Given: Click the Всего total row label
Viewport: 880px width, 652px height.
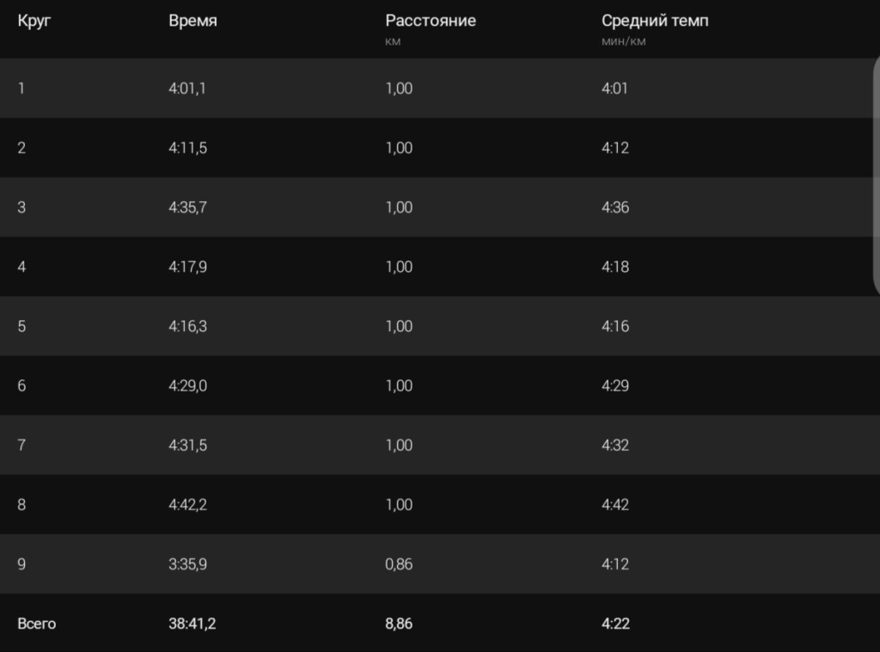Looking at the screenshot, I should point(36,624).
